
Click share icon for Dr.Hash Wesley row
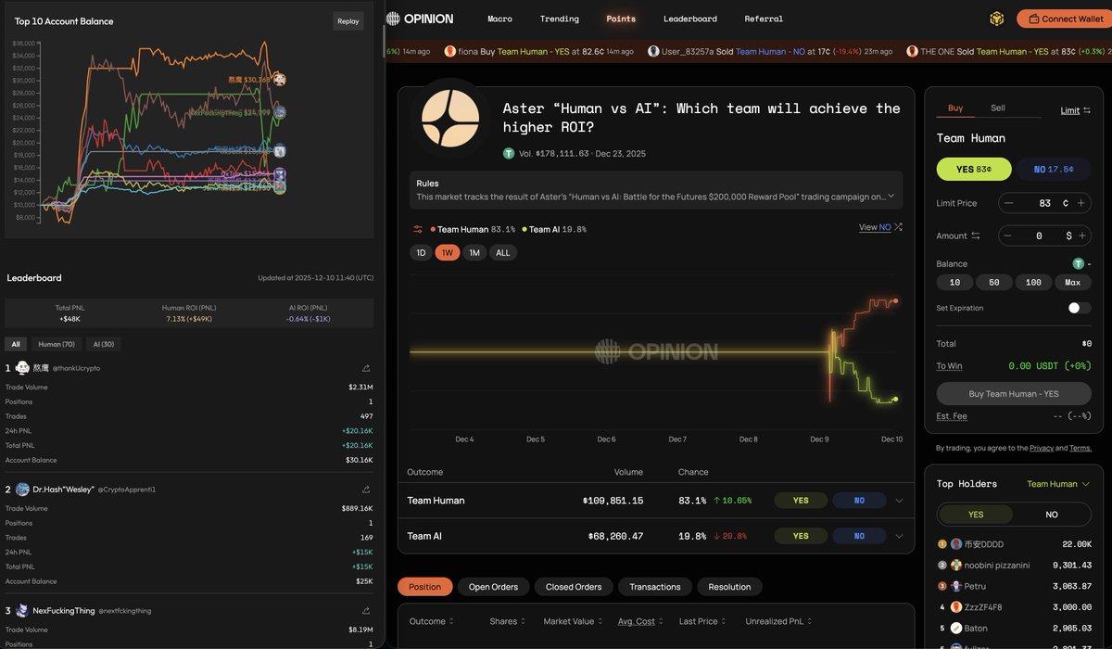click(x=366, y=490)
